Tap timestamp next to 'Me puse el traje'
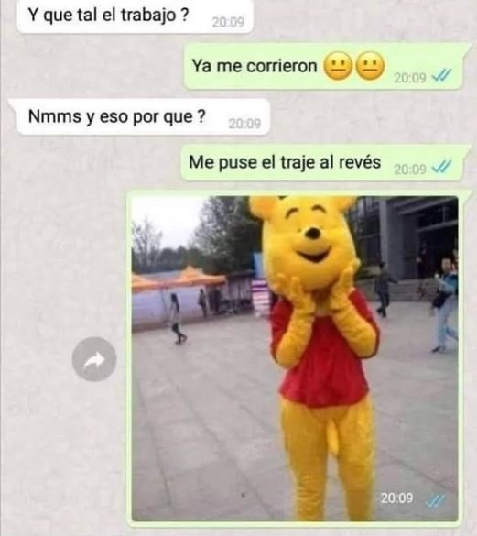This screenshot has height=536, width=477. point(410,170)
